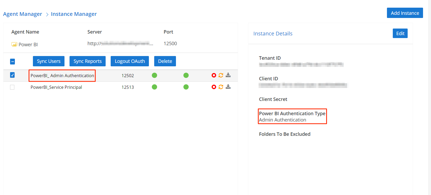Click the Sync Users button

[x=49, y=61]
